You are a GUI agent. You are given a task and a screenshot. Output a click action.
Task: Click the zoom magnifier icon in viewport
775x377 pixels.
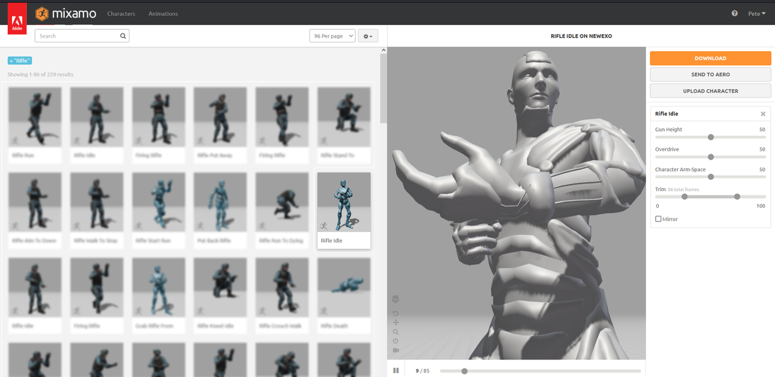[395, 332]
